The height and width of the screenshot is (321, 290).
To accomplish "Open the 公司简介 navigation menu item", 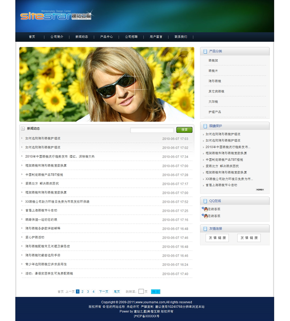I will pyautogui.click(x=57, y=37).
